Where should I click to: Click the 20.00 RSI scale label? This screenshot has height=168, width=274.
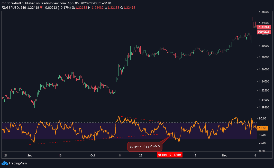coord(262,143)
